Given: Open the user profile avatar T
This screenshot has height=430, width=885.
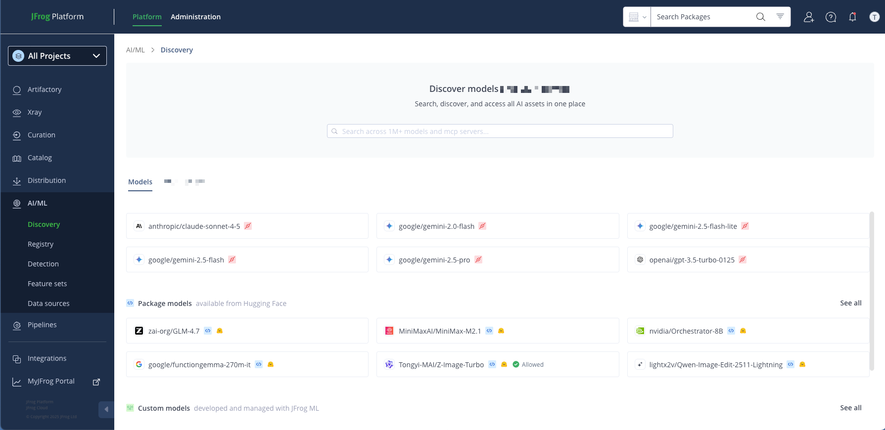Looking at the screenshot, I should (x=874, y=17).
